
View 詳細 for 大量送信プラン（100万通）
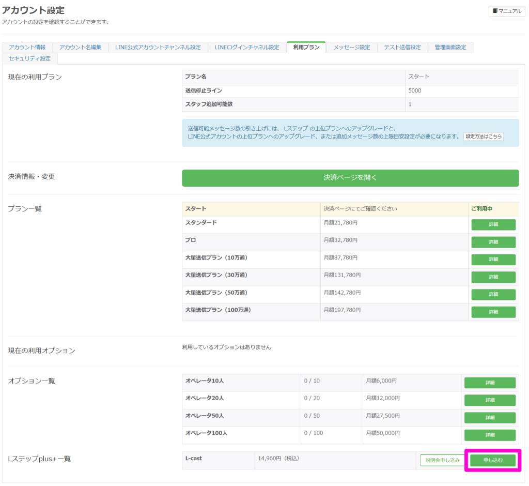tap(493, 312)
